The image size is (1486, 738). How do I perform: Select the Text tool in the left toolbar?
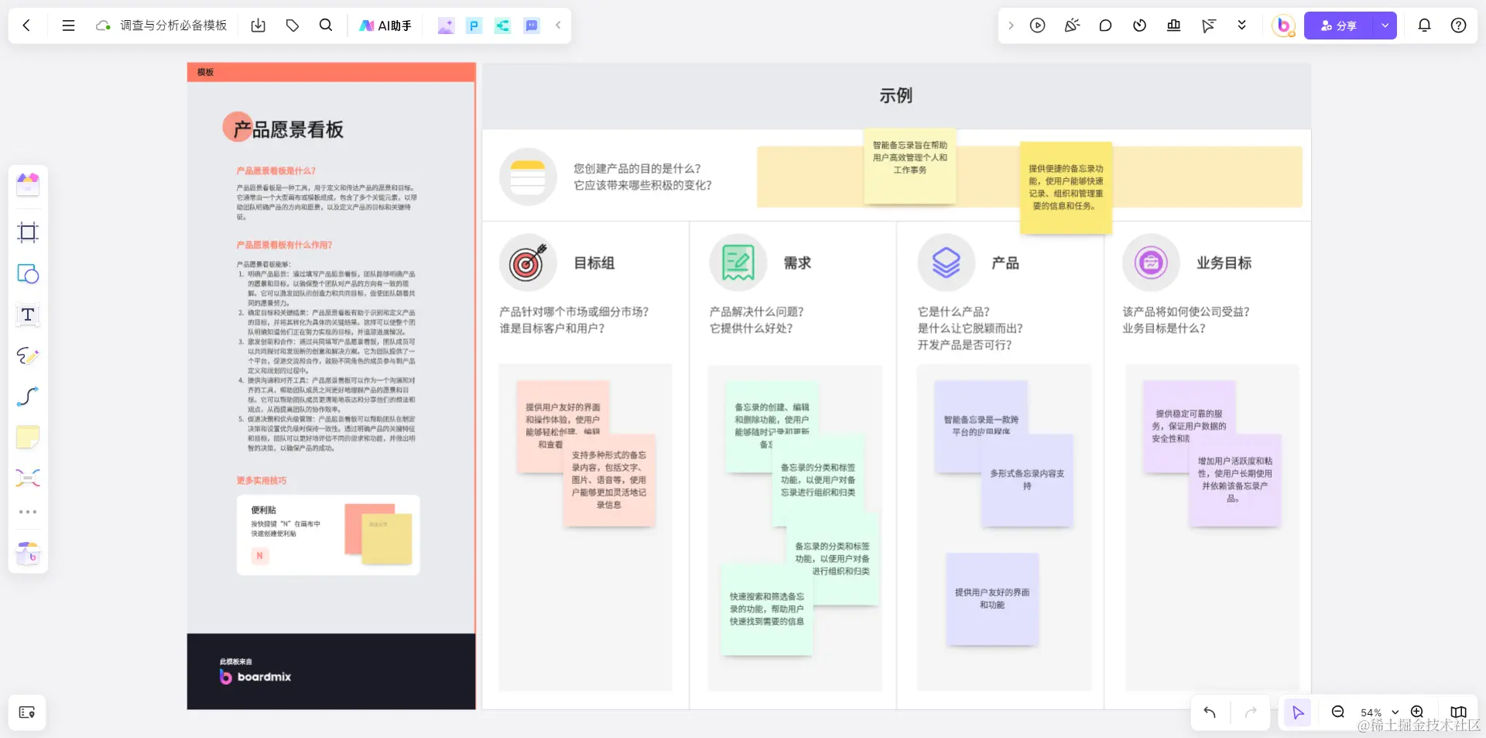(28, 315)
